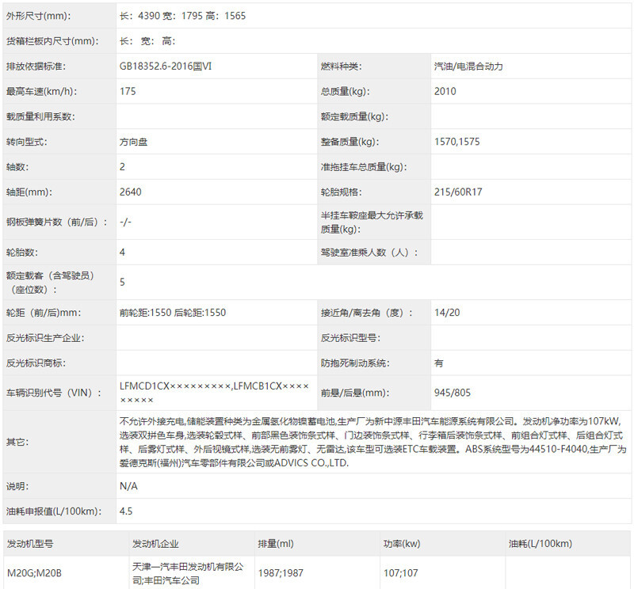Screen dimensions: 634x589
Task: Click the 发动机型号 column header
Action: (30, 544)
